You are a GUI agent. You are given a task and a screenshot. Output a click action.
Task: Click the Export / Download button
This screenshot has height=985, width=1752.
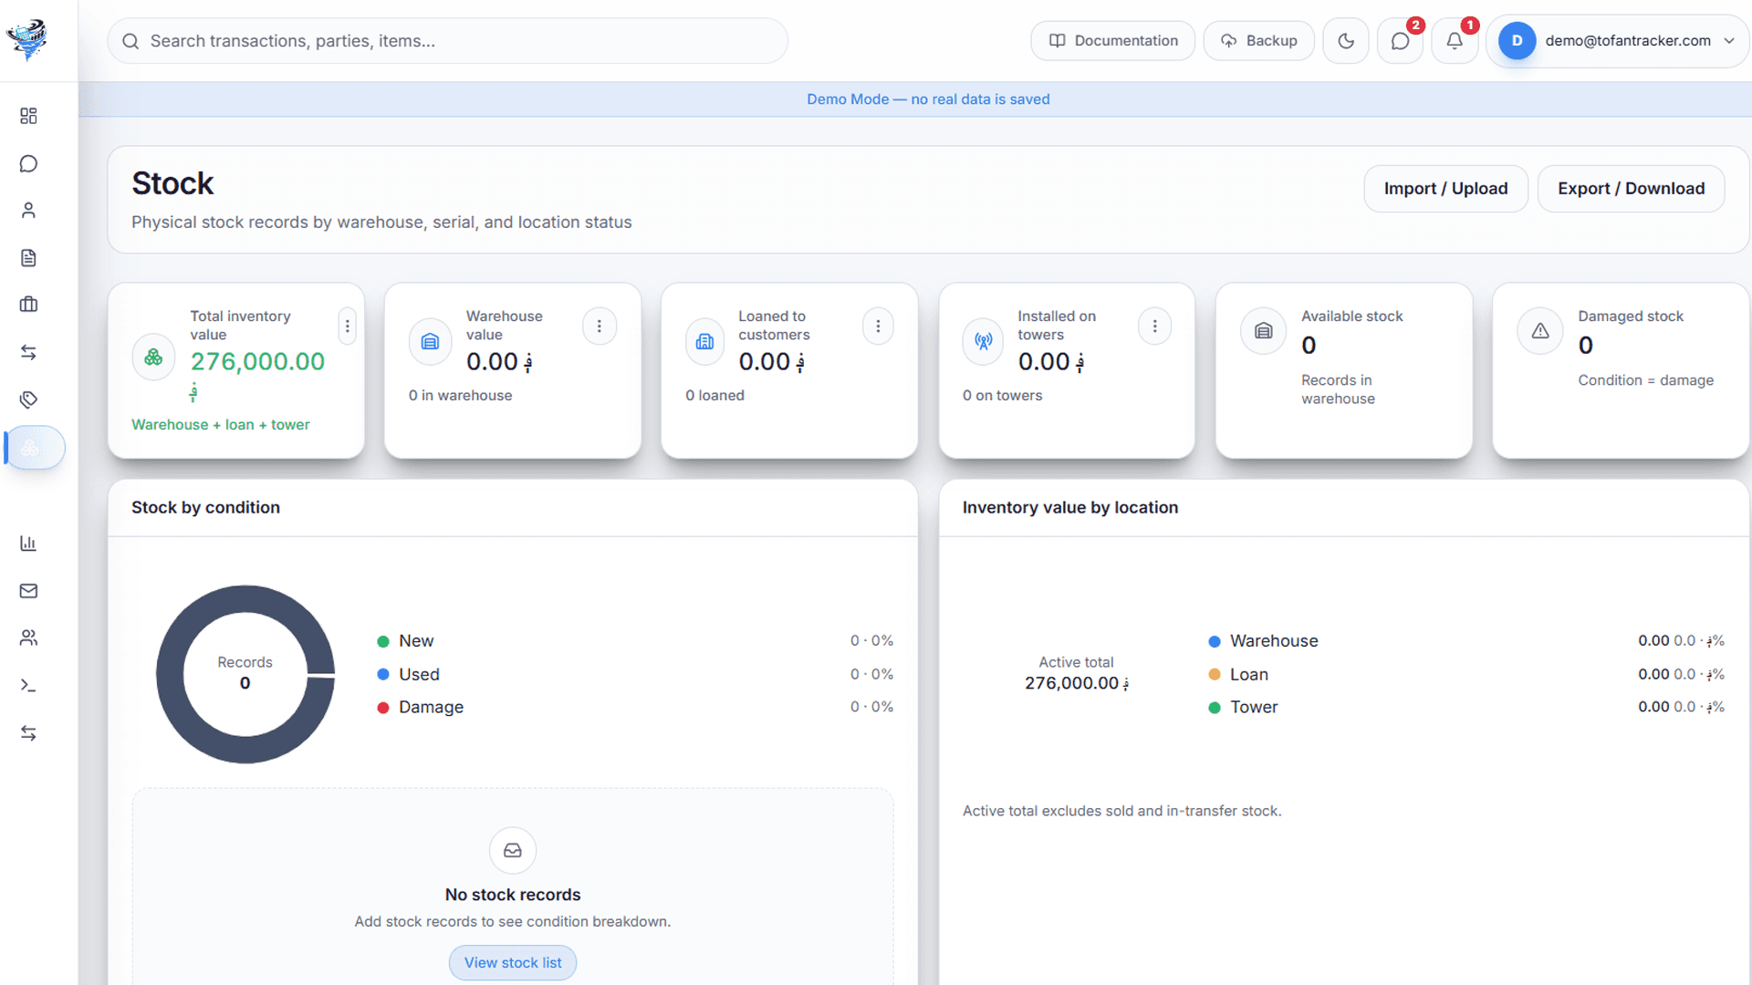1631,189
